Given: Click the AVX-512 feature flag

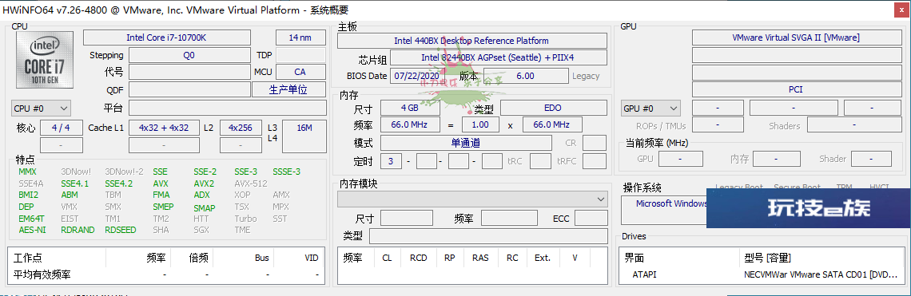Looking at the screenshot, I should click(251, 184).
